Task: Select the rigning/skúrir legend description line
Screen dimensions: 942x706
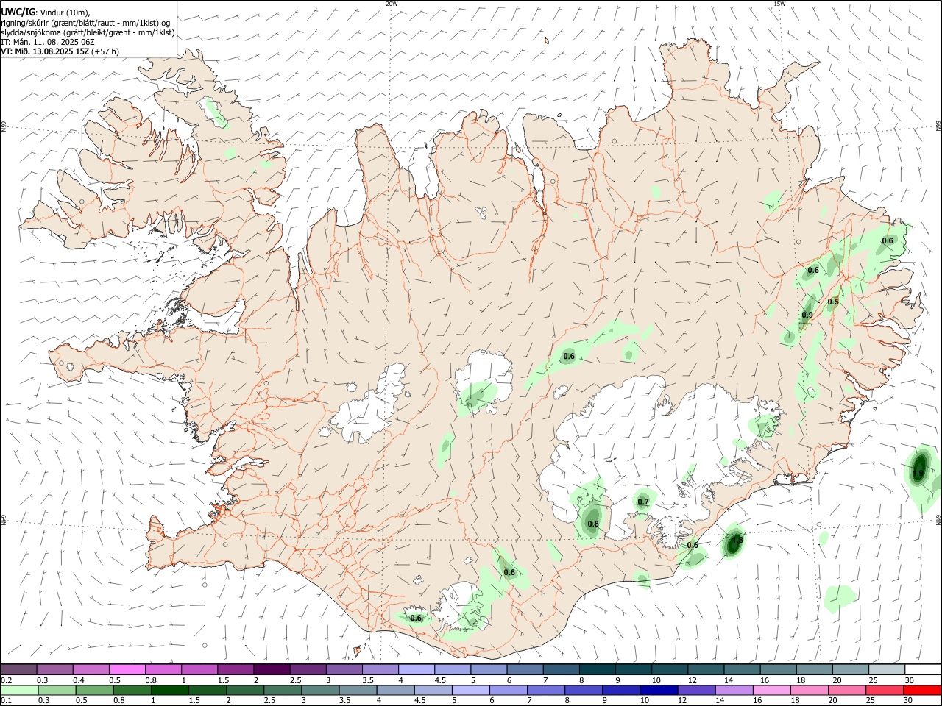Action: [x=85, y=23]
